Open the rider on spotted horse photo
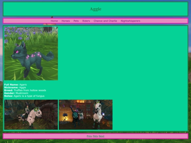Image resolution: width=191 pixels, height=143 pixels. [31, 115]
